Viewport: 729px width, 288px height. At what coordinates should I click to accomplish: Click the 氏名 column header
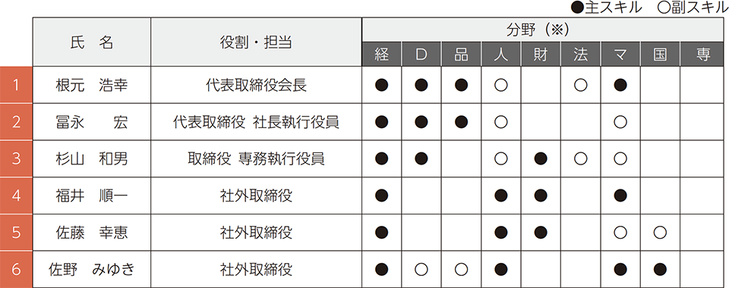coord(92,42)
